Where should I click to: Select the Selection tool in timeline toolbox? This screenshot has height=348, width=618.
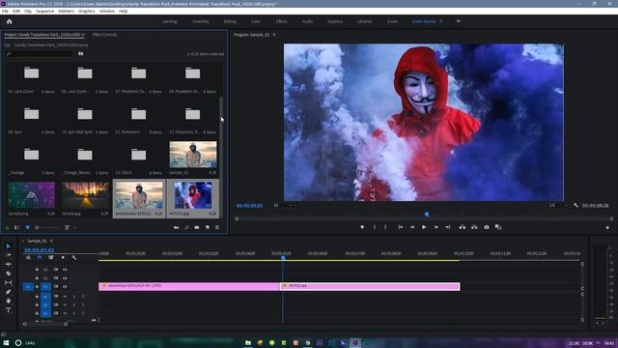[9, 246]
